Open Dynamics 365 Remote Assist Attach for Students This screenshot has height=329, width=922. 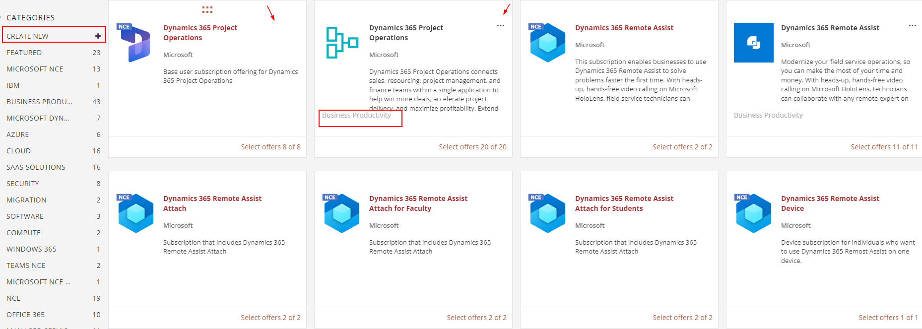click(624, 203)
